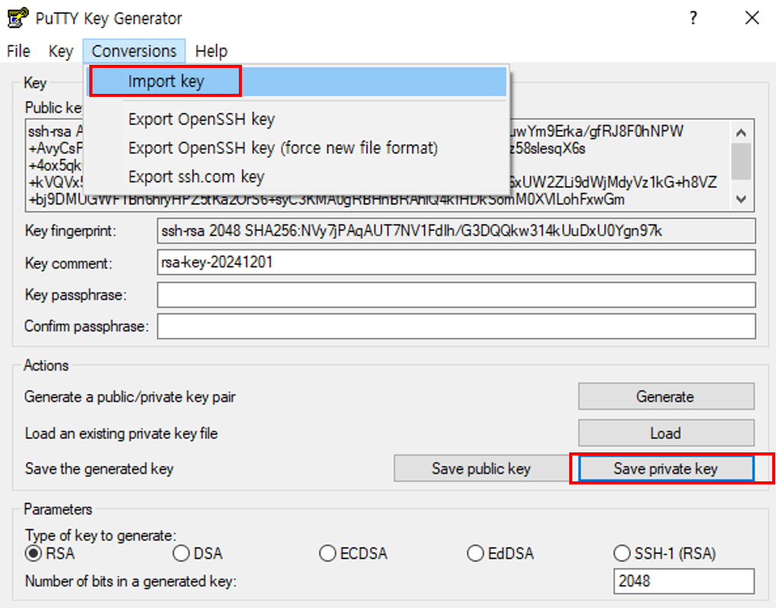Click the 'Key comment:' label
The image size is (776, 608).
click(69, 263)
